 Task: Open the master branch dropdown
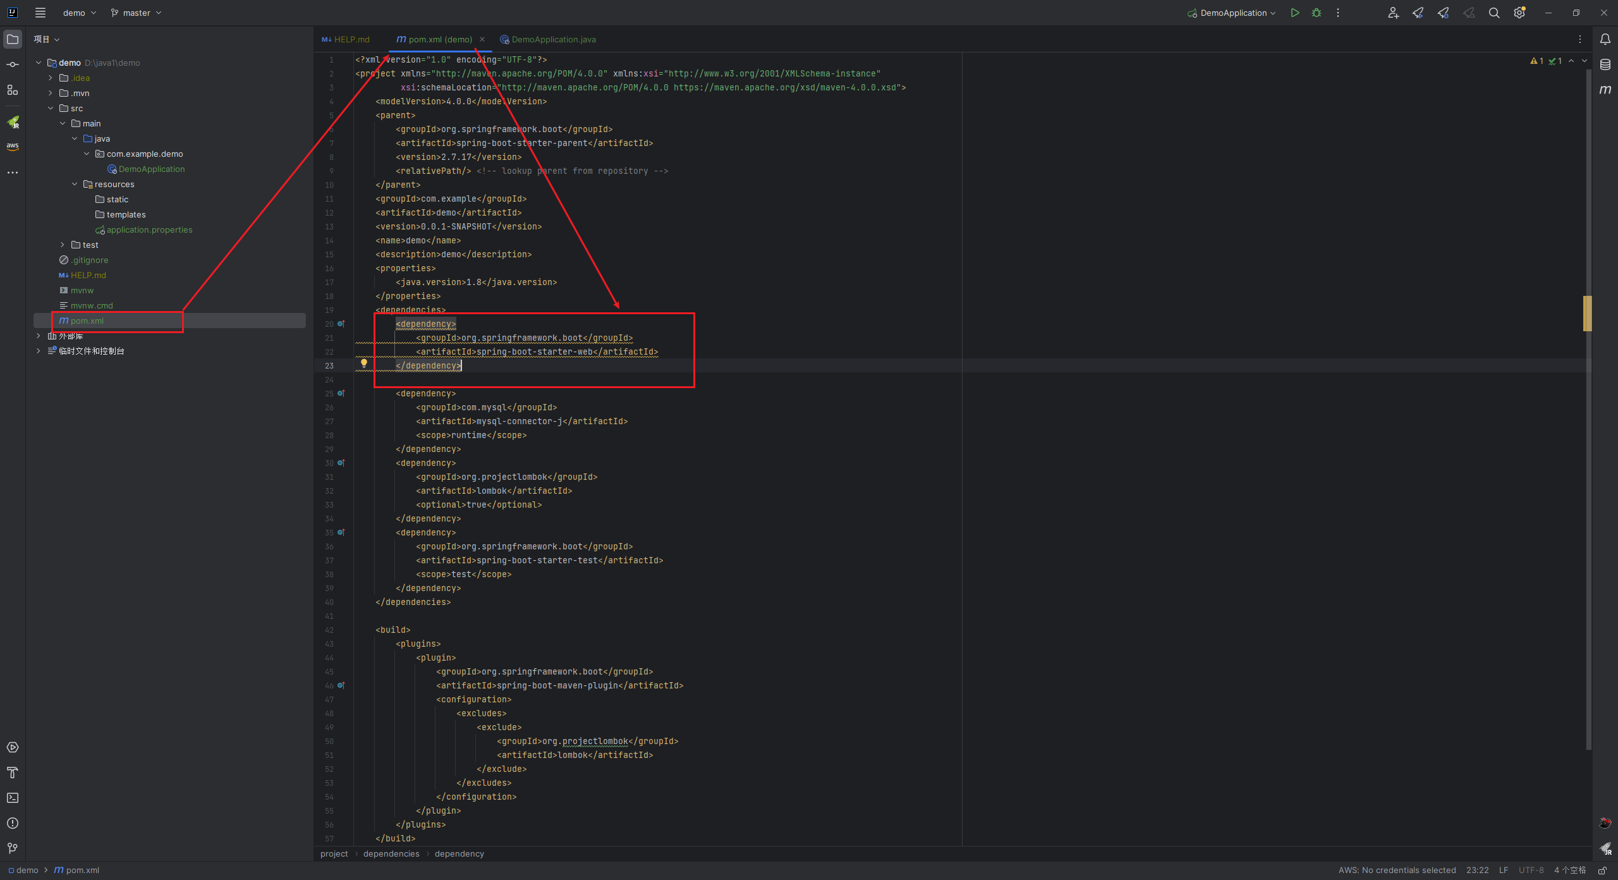tap(137, 13)
